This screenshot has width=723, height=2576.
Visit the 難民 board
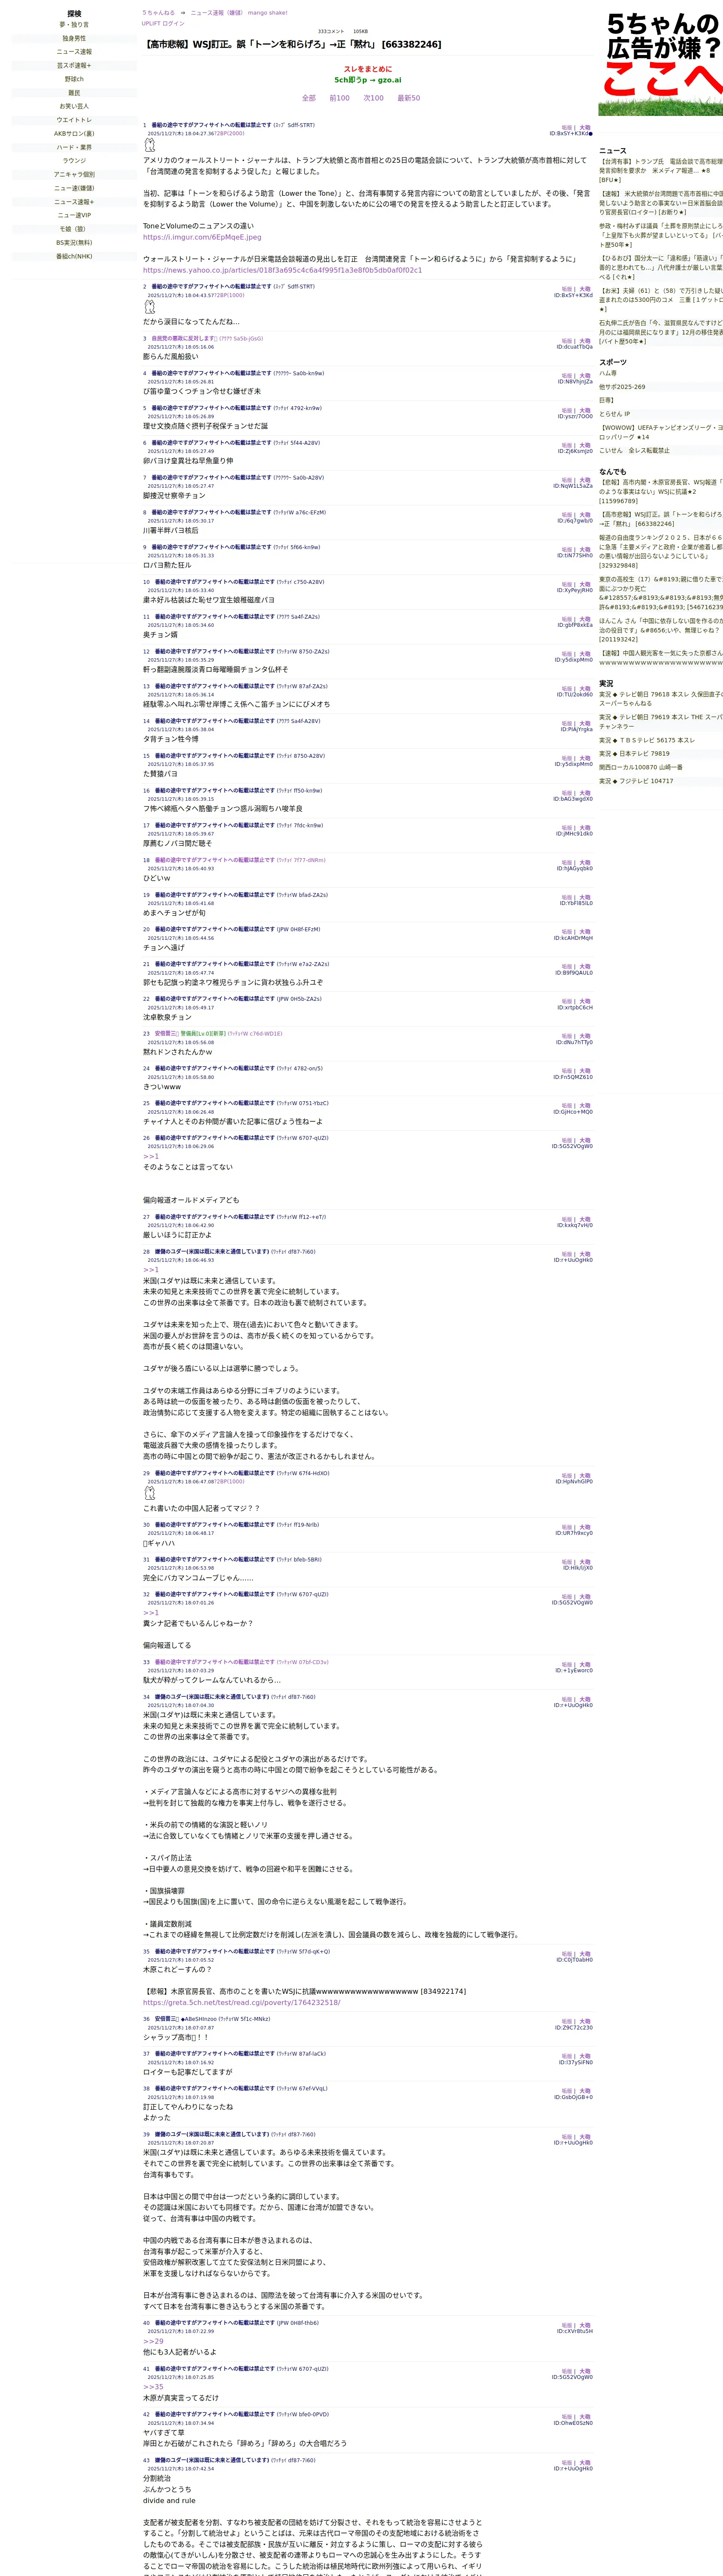point(74,93)
